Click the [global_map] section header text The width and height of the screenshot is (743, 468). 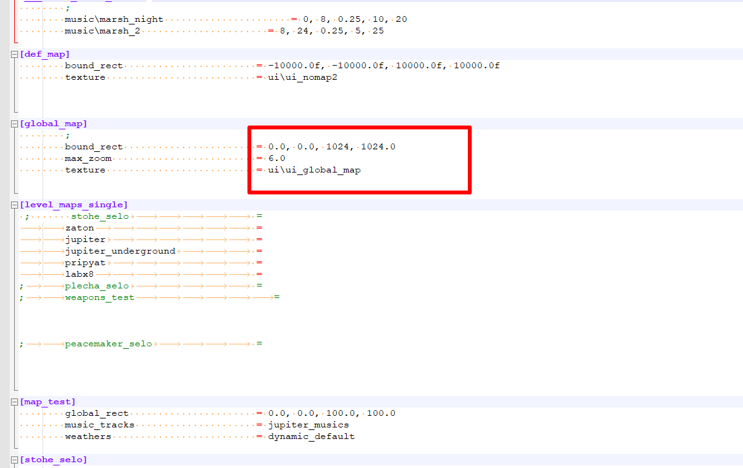tap(53, 124)
